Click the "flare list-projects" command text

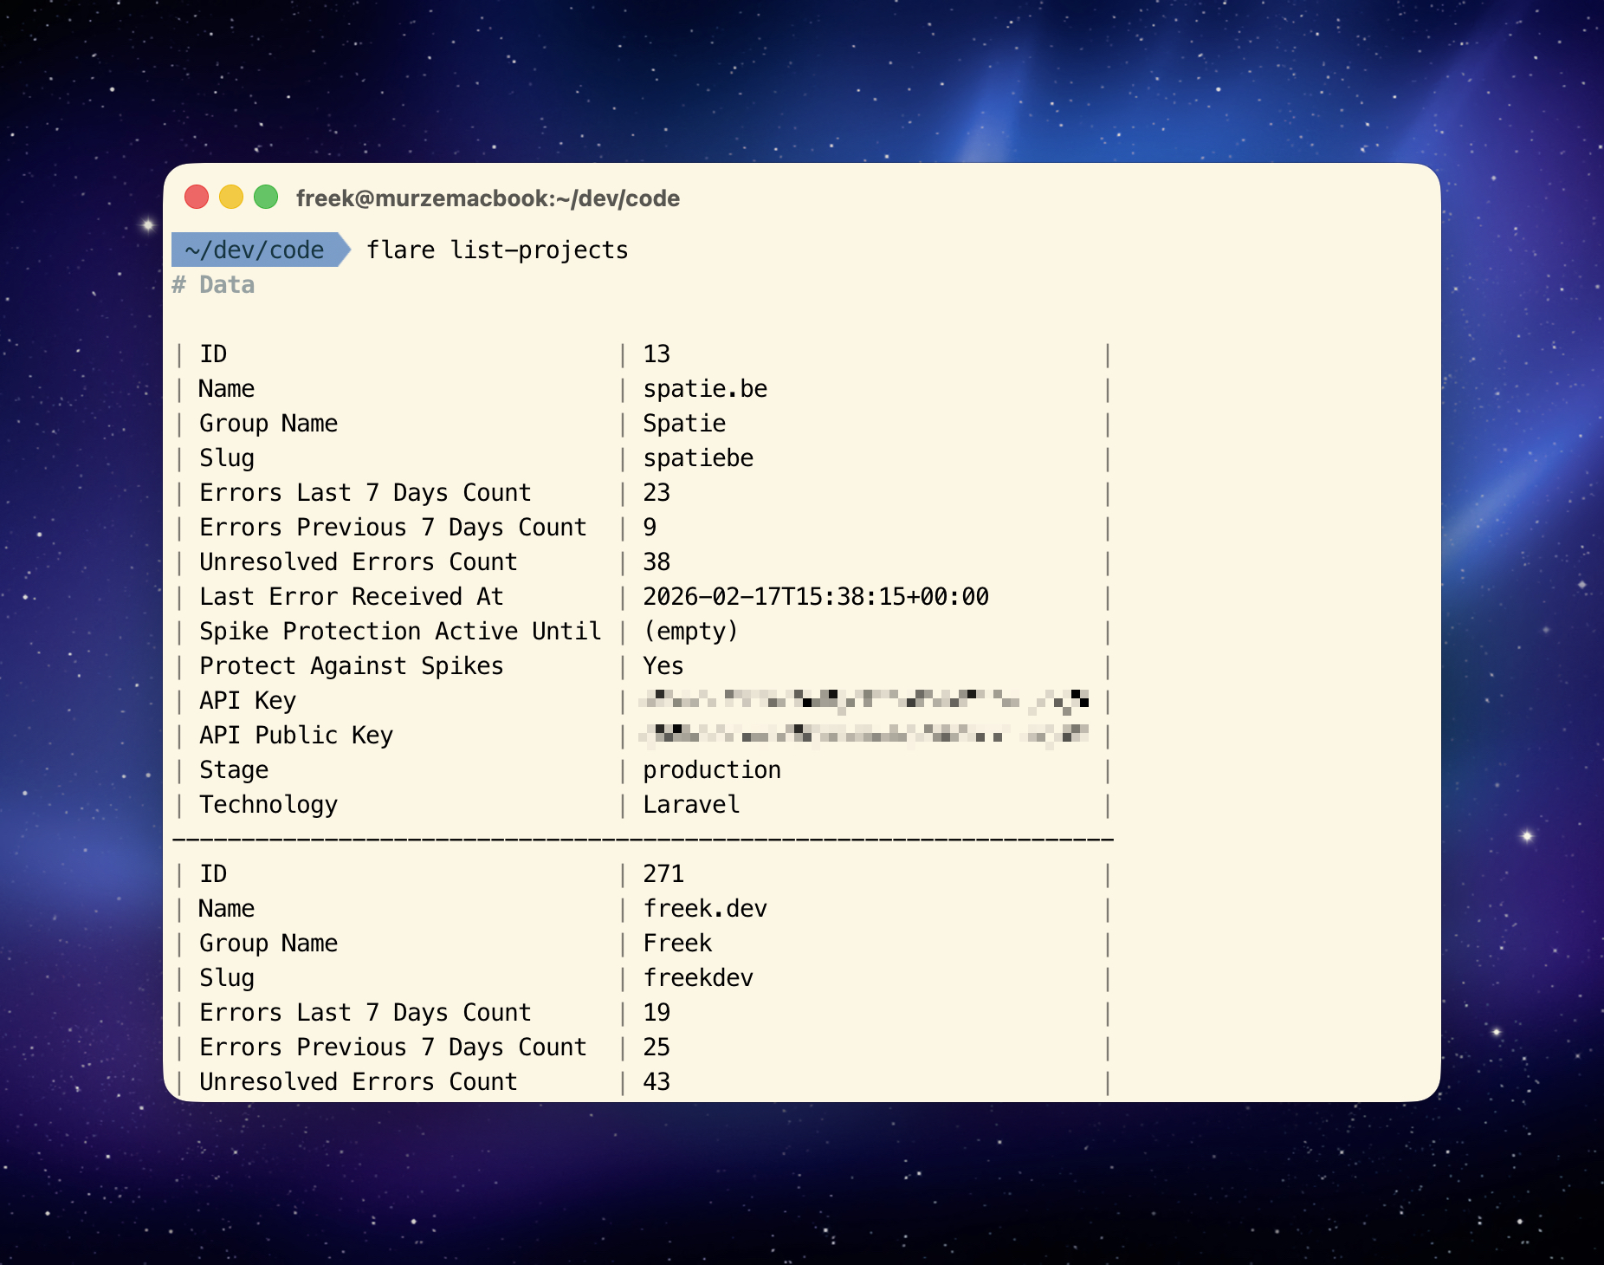tap(497, 250)
